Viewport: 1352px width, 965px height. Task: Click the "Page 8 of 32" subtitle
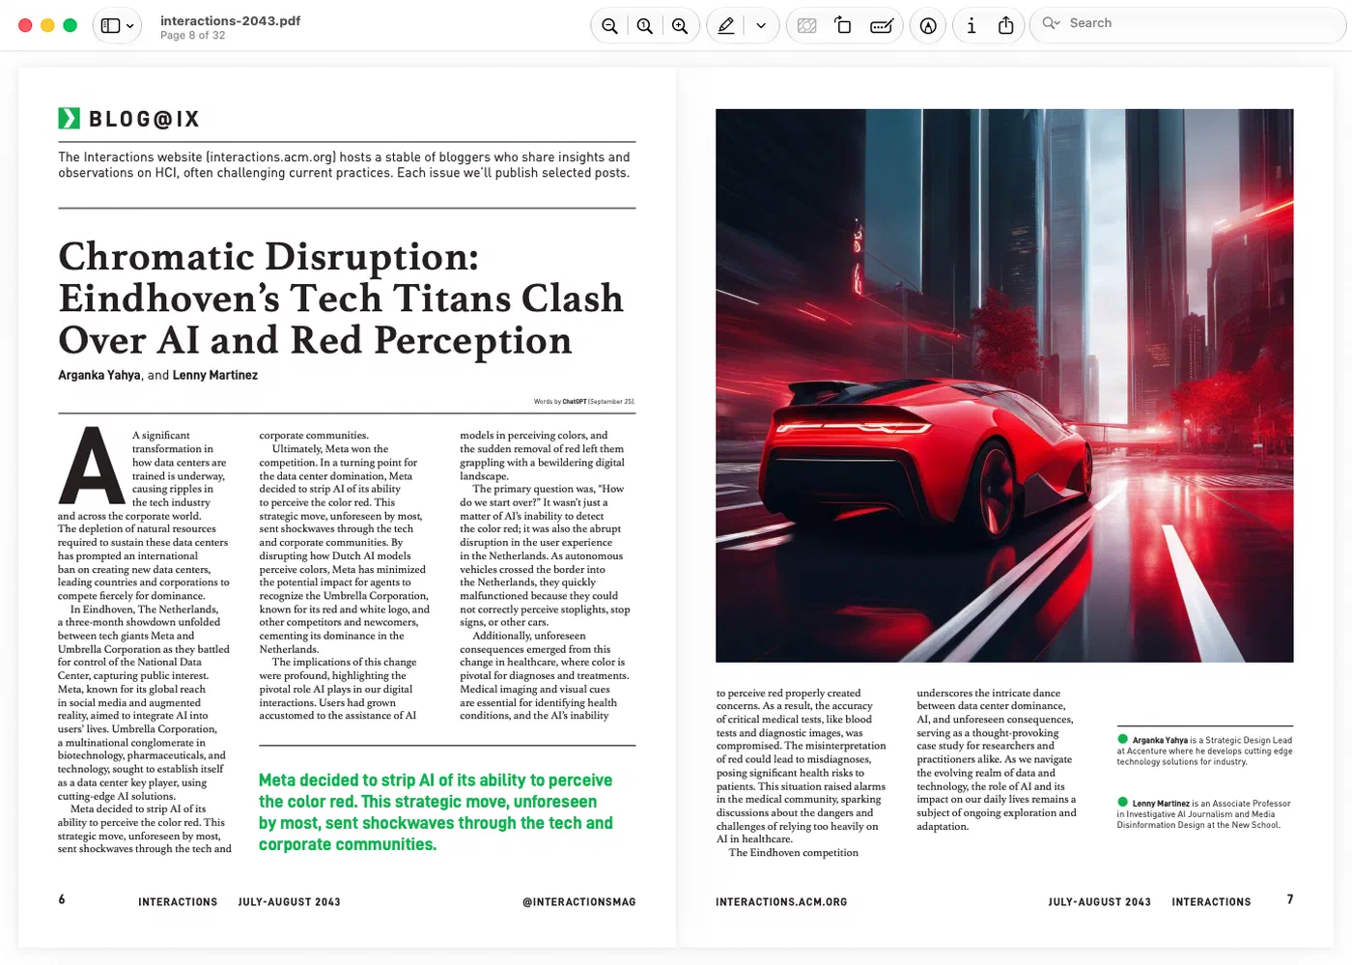tap(193, 36)
